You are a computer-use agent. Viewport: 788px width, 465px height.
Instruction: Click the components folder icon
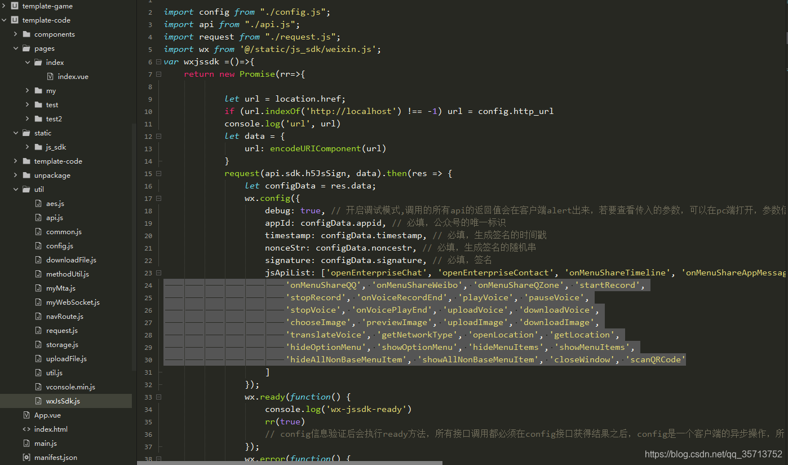click(x=27, y=34)
